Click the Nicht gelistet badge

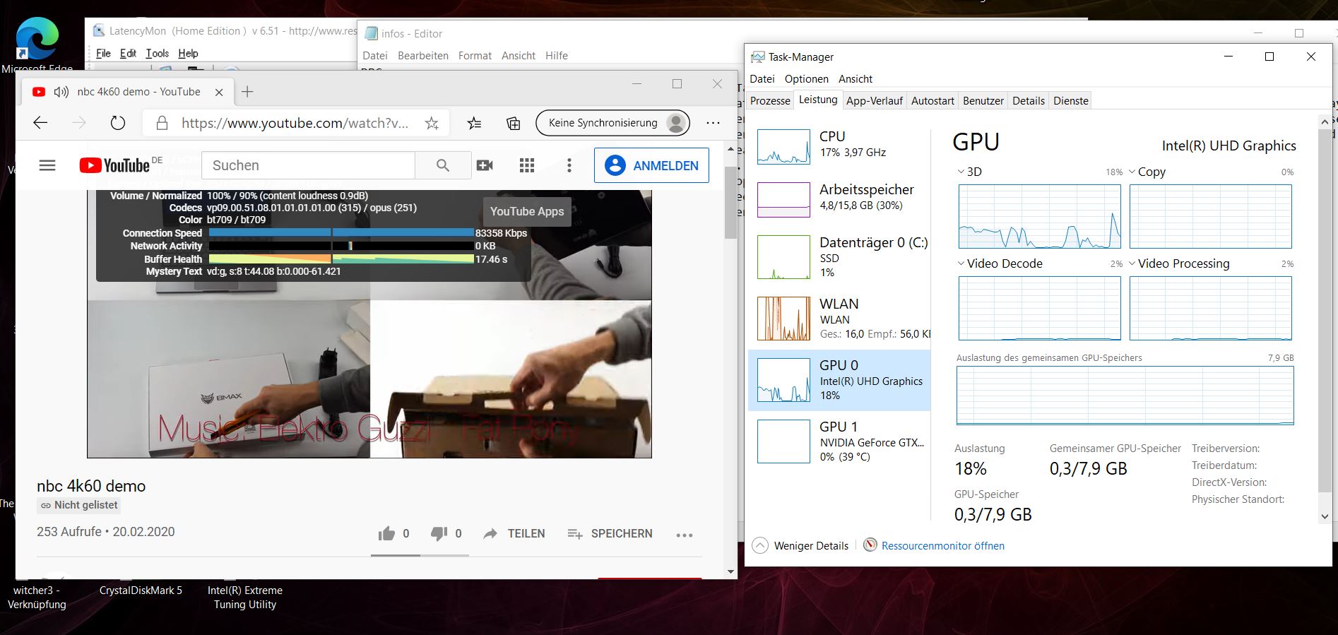point(79,505)
